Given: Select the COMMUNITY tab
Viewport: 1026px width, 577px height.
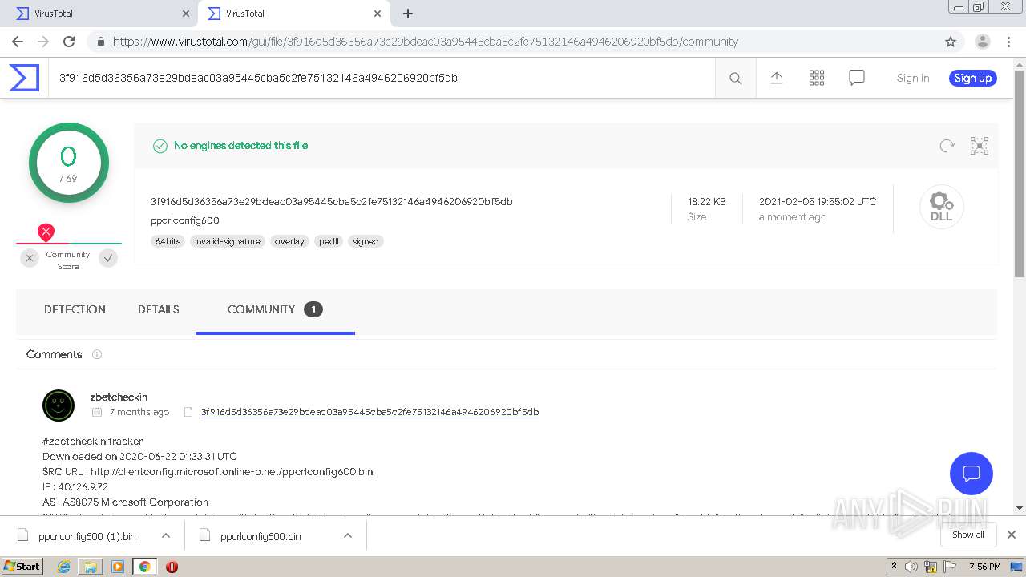Looking at the screenshot, I should point(275,309).
